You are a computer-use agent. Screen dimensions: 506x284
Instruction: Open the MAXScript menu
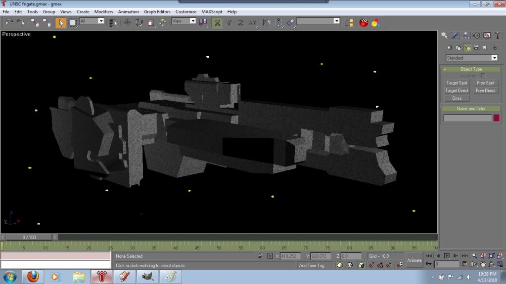point(212,11)
